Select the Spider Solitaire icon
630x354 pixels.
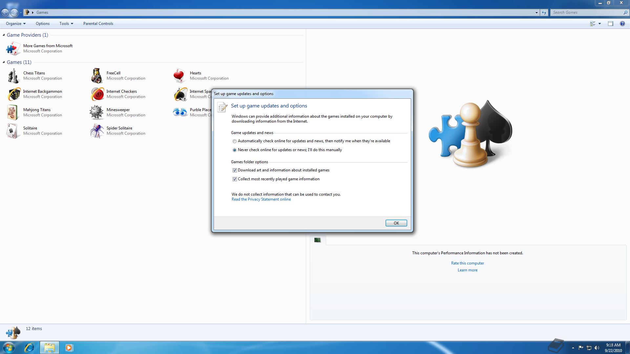tap(96, 131)
